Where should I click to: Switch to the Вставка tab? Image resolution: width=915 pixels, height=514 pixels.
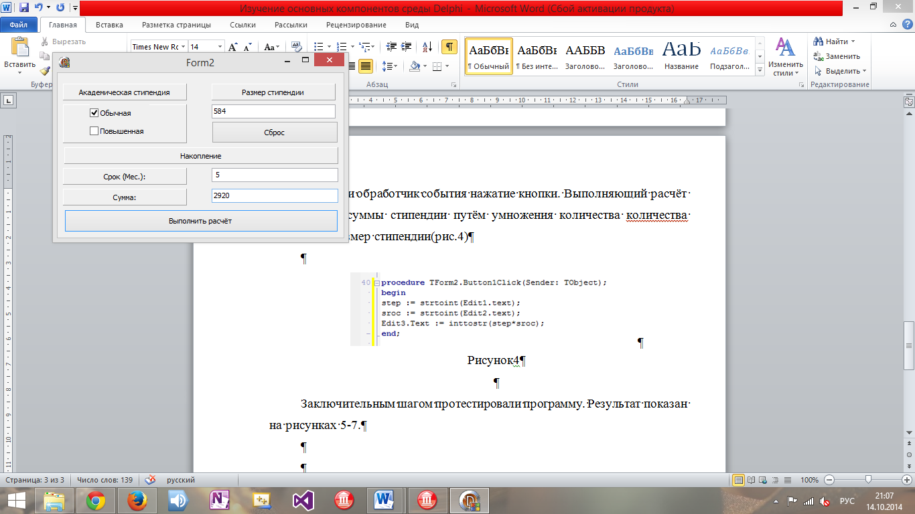[109, 25]
